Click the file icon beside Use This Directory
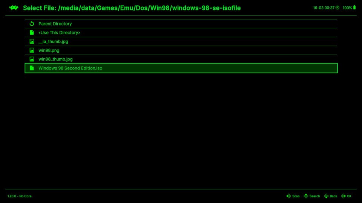Viewport: 362px width, 203px height. coord(32,32)
